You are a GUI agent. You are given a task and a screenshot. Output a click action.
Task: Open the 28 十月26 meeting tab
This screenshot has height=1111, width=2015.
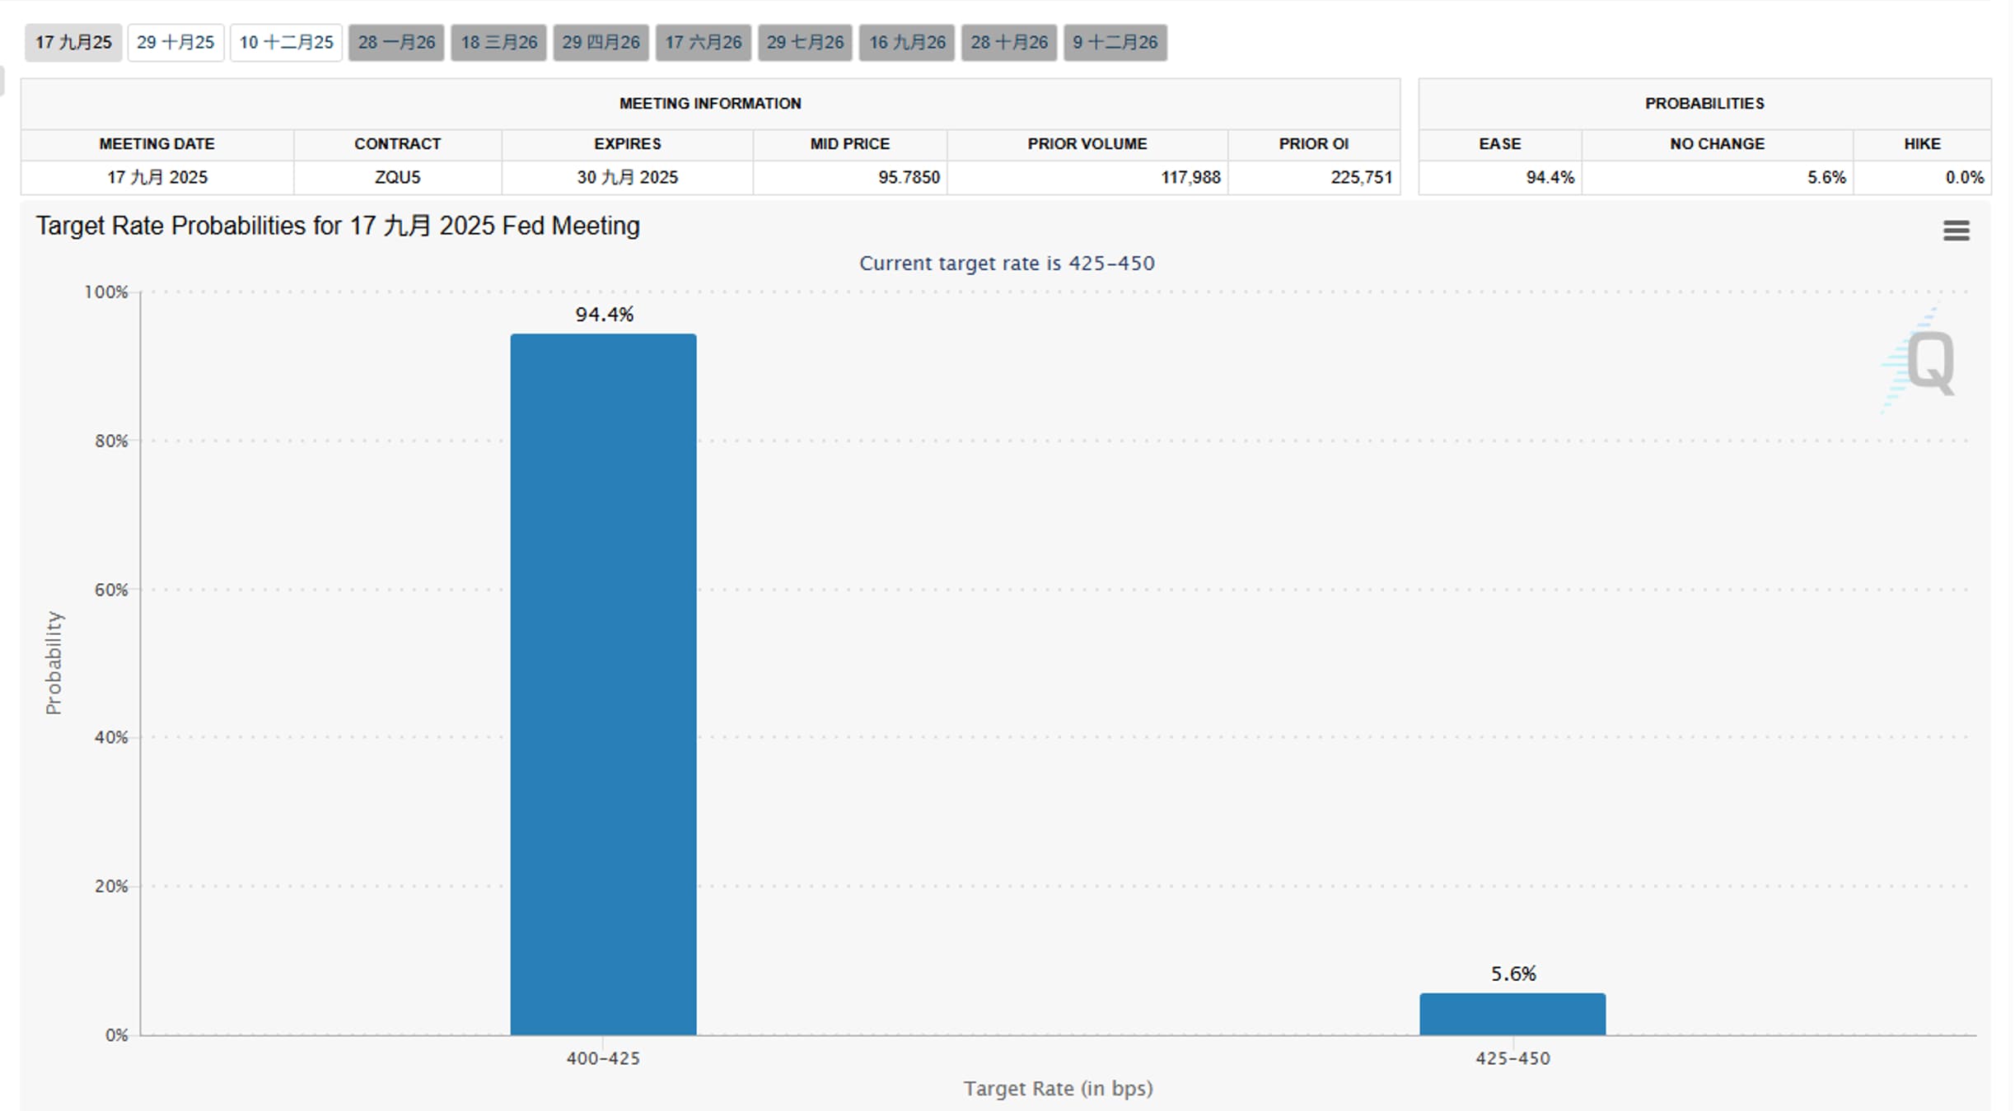1008,42
